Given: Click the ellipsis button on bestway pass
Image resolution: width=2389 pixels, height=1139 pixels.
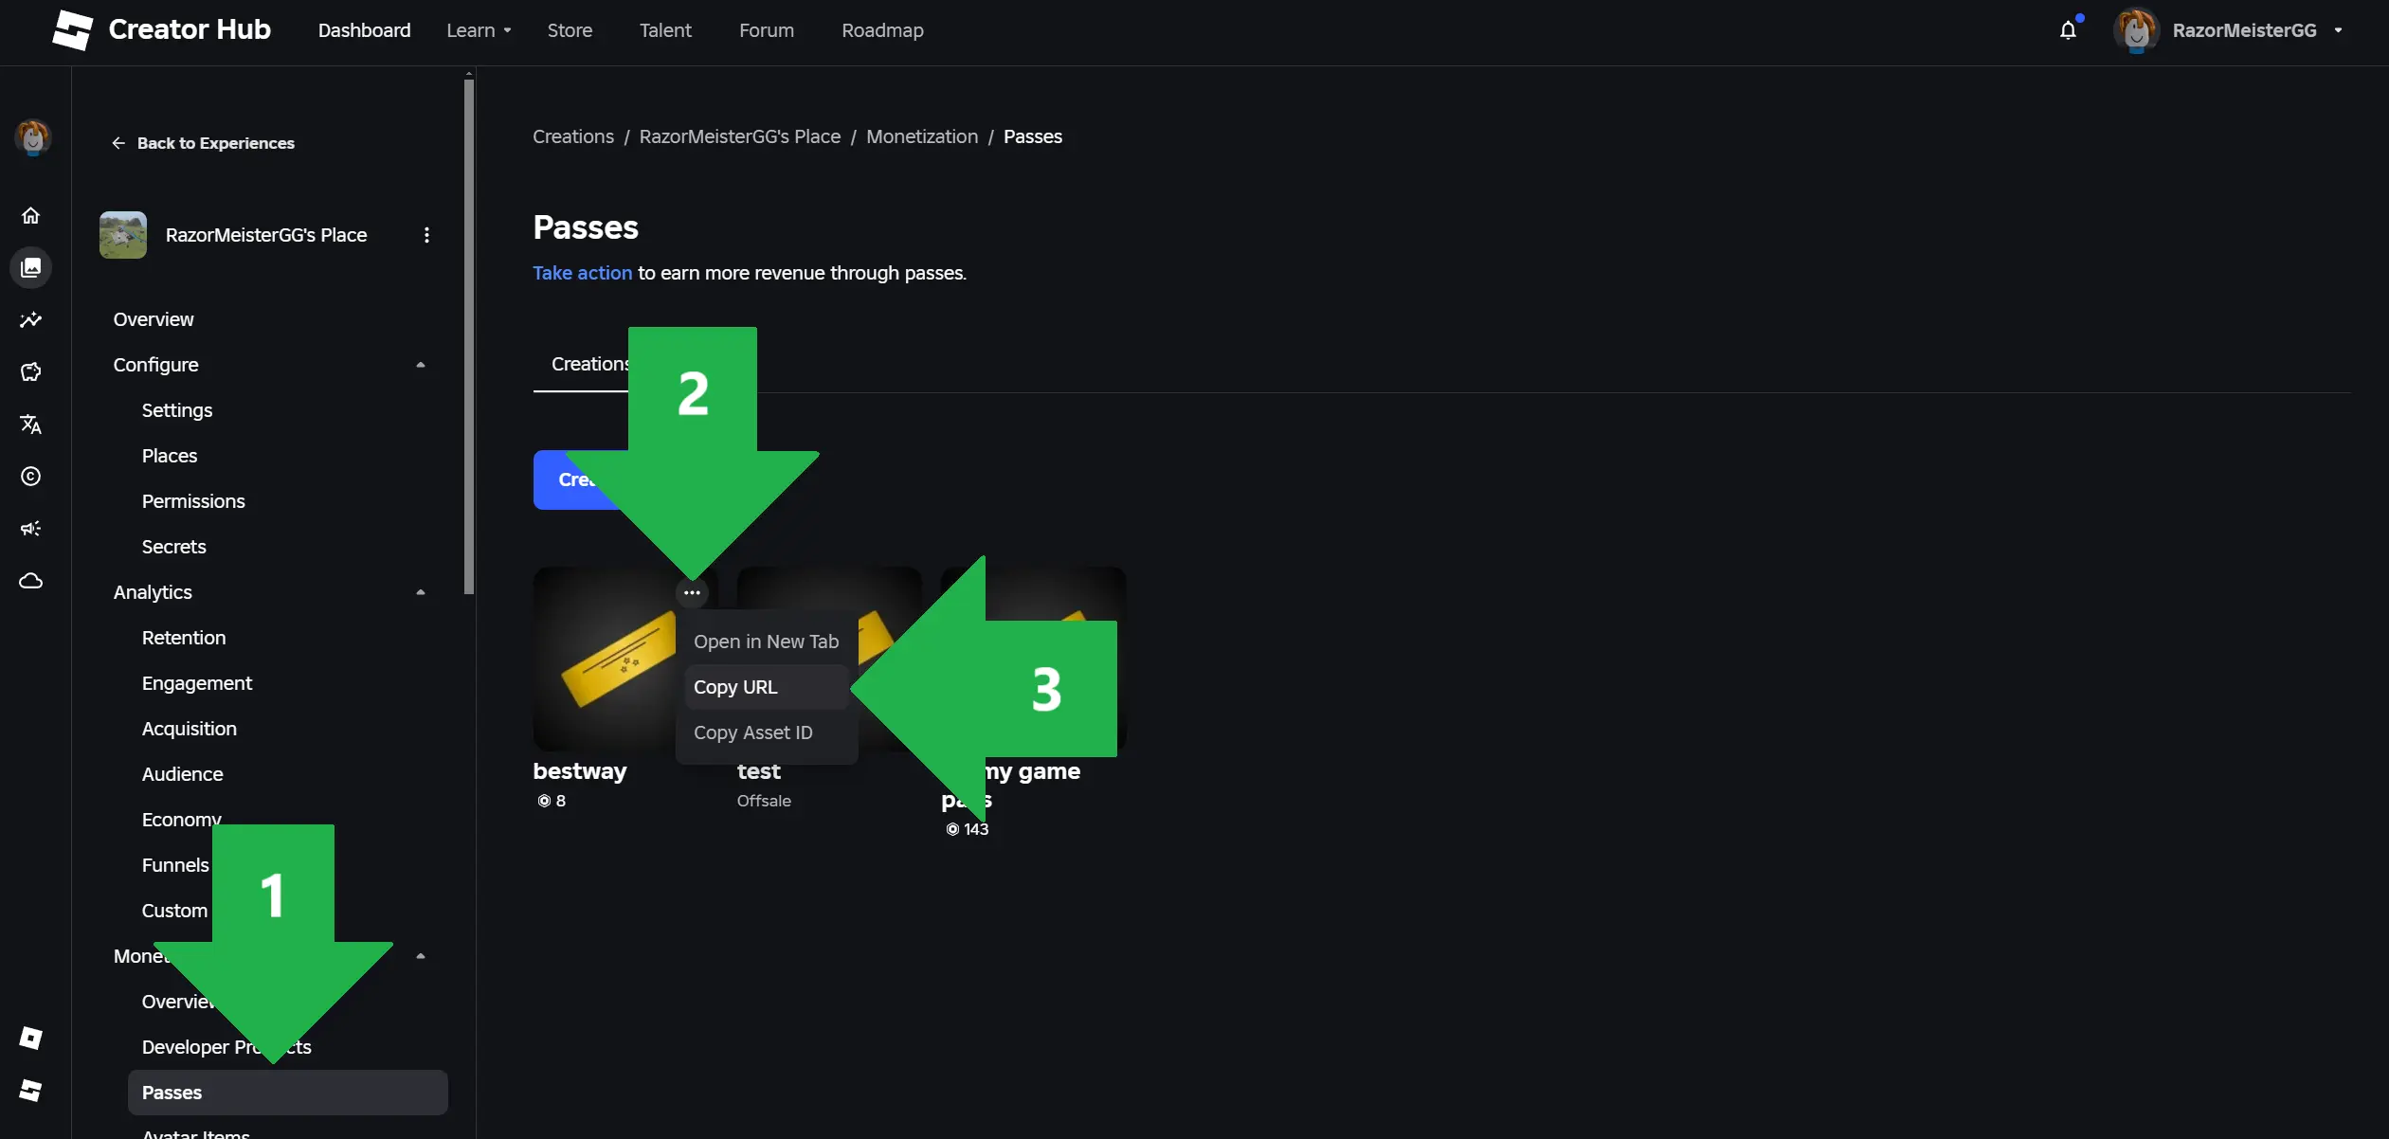Looking at the screenshot, I should 692,593.
